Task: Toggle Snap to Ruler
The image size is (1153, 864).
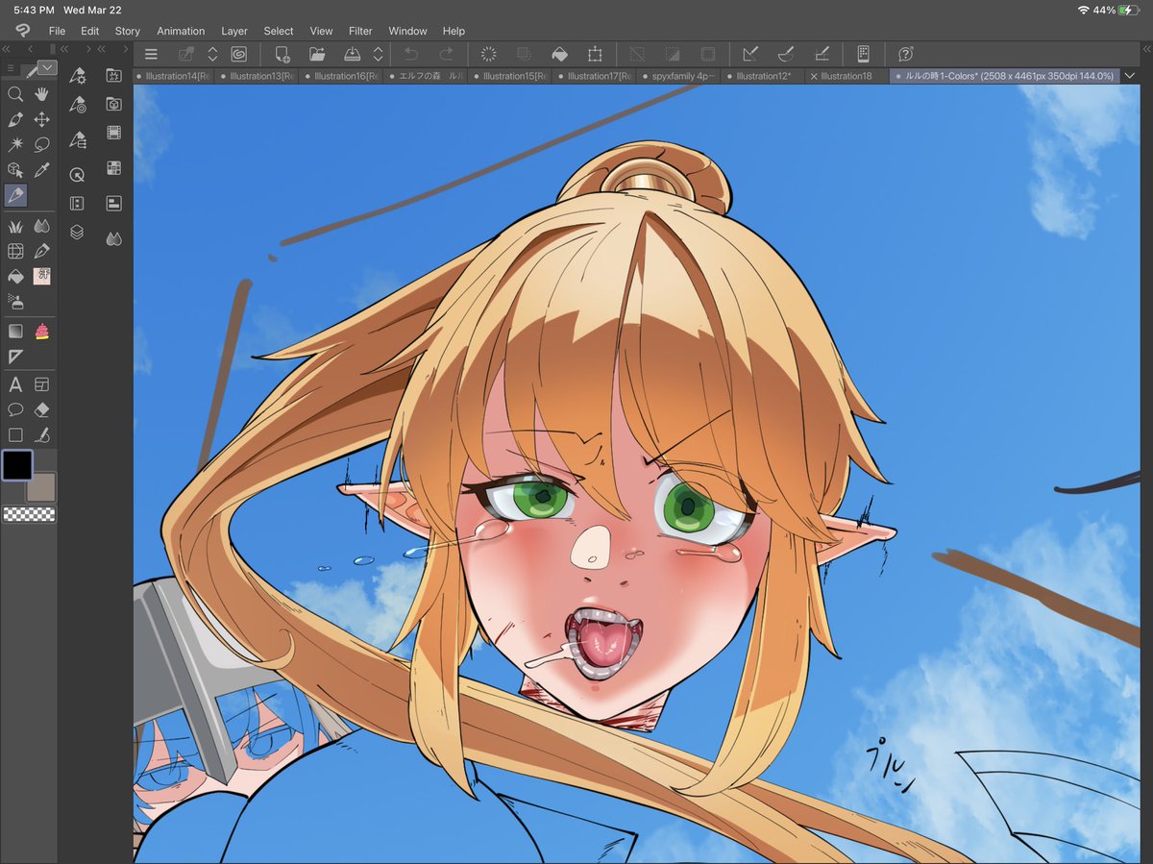Action: click(x=750, y=54)
